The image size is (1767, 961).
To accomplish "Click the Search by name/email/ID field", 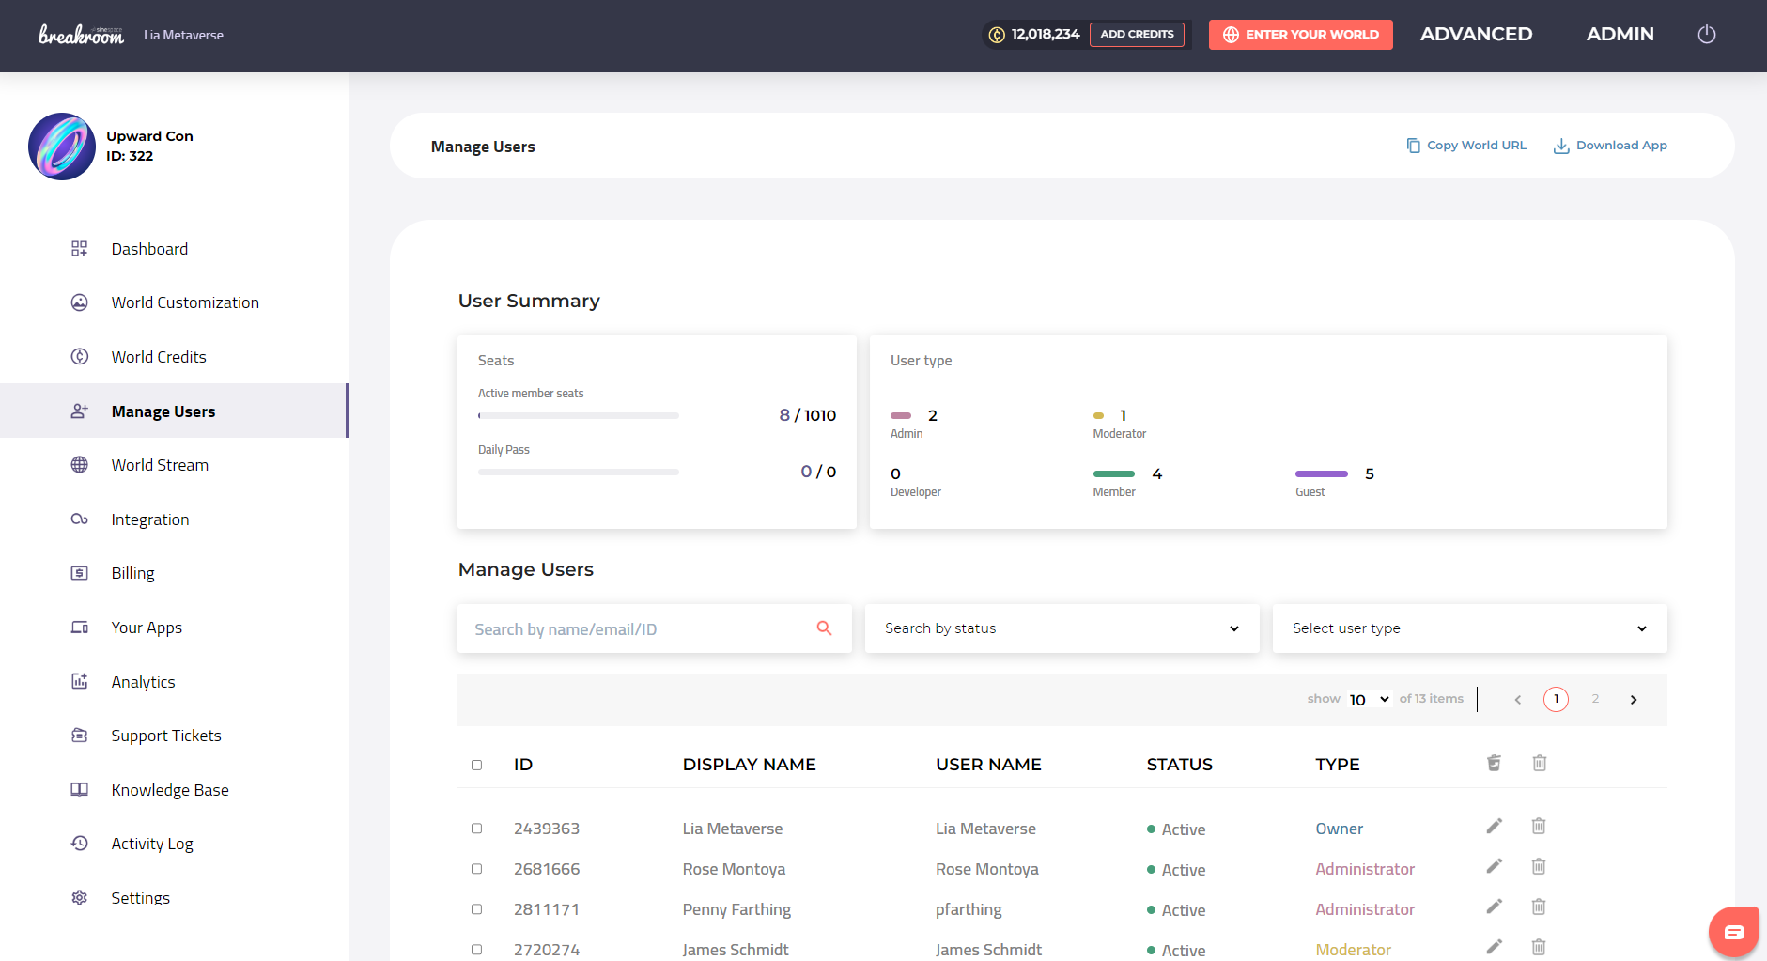I will pos(655,628).
